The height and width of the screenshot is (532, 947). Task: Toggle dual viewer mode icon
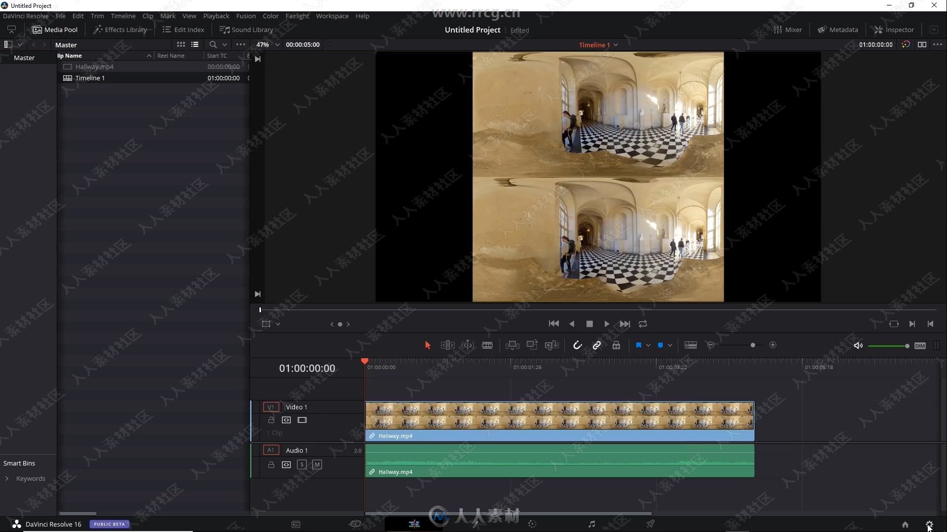(922, 44)
